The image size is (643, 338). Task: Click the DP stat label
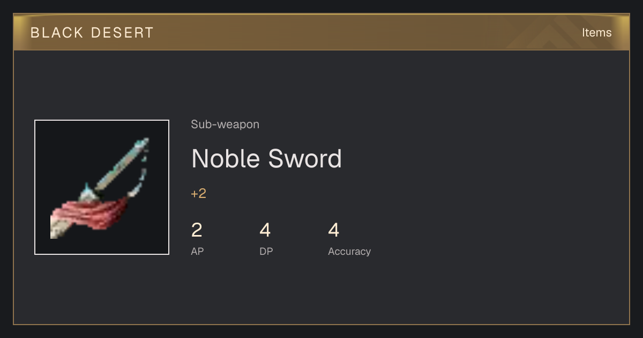coord(266,251)
